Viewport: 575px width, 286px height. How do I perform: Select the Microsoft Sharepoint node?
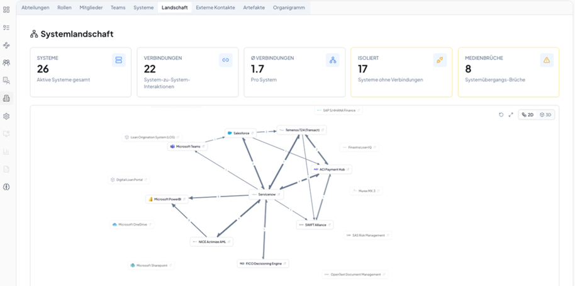(x=152, y=265)
